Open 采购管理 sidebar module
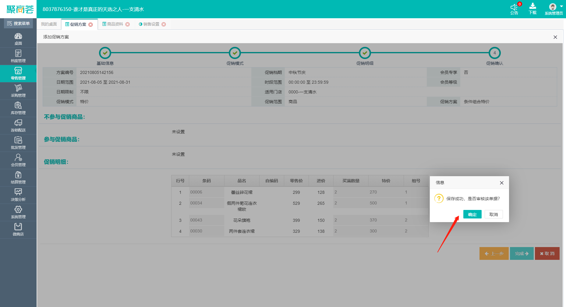The width and height of the screenshot is (566, 307). 18,91
